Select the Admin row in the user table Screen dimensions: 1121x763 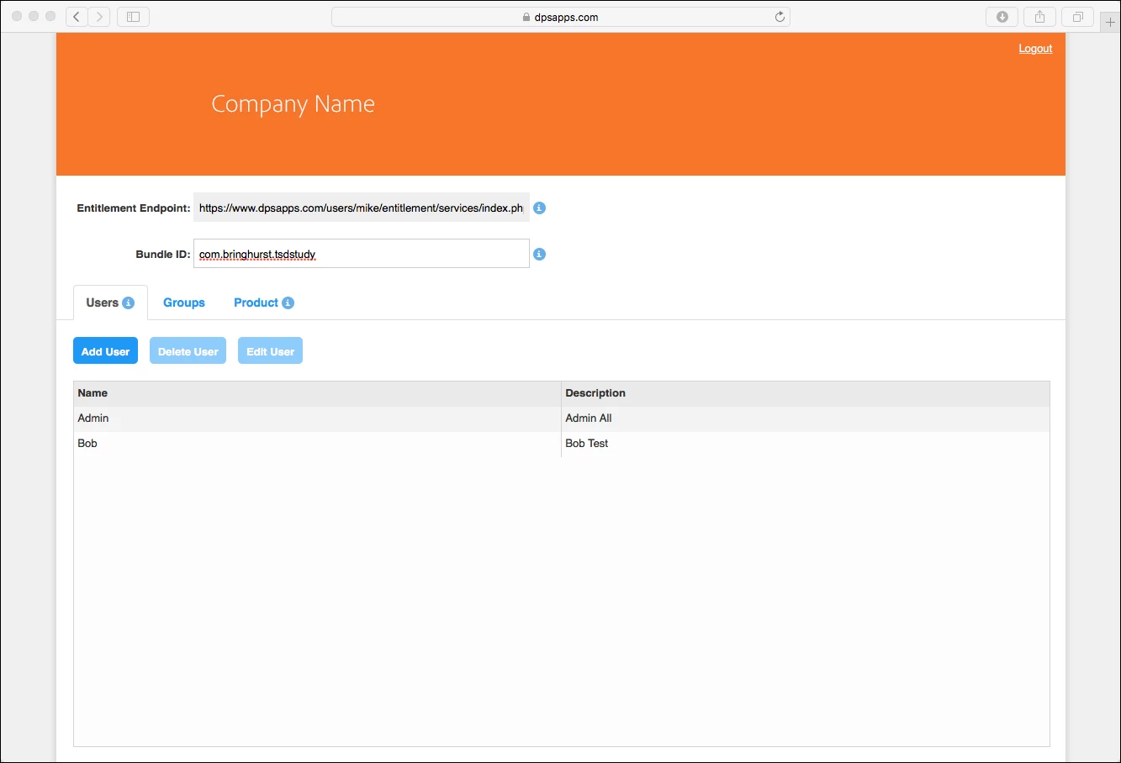coord(561,418)
